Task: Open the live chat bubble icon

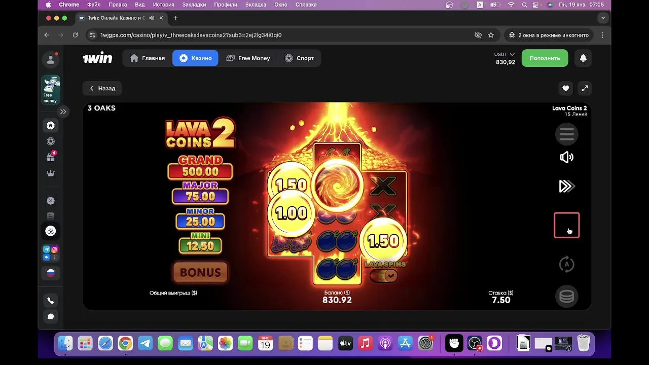Action: 51,317
